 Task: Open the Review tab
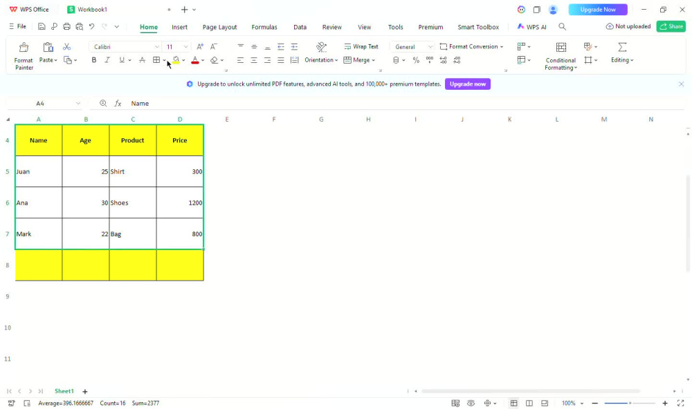point(332,27)
